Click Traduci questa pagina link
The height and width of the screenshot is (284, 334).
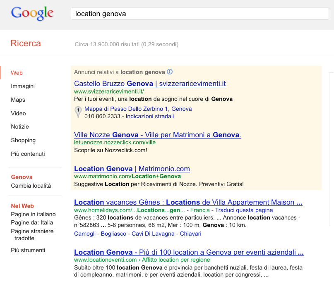click(244, 210)
